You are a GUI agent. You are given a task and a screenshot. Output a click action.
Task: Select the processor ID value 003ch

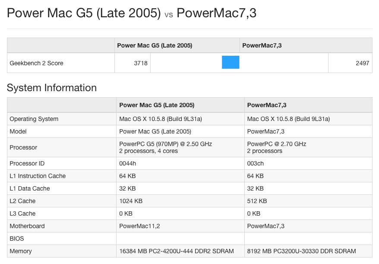click(x=255, y=163)
